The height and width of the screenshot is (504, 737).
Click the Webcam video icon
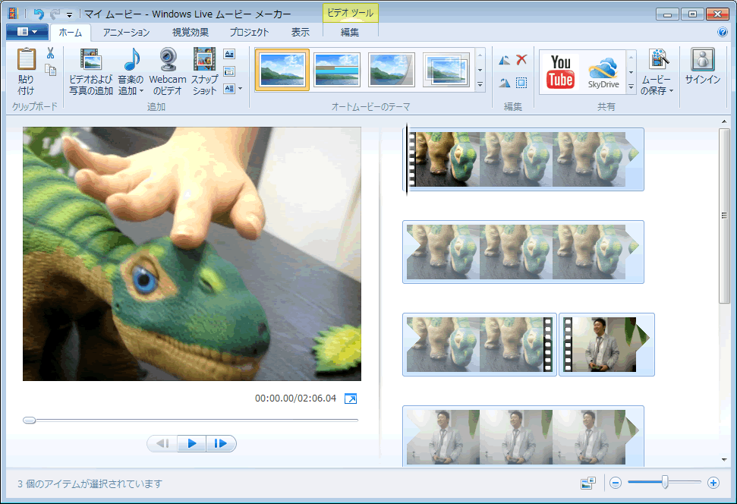[x=168, y=61]
